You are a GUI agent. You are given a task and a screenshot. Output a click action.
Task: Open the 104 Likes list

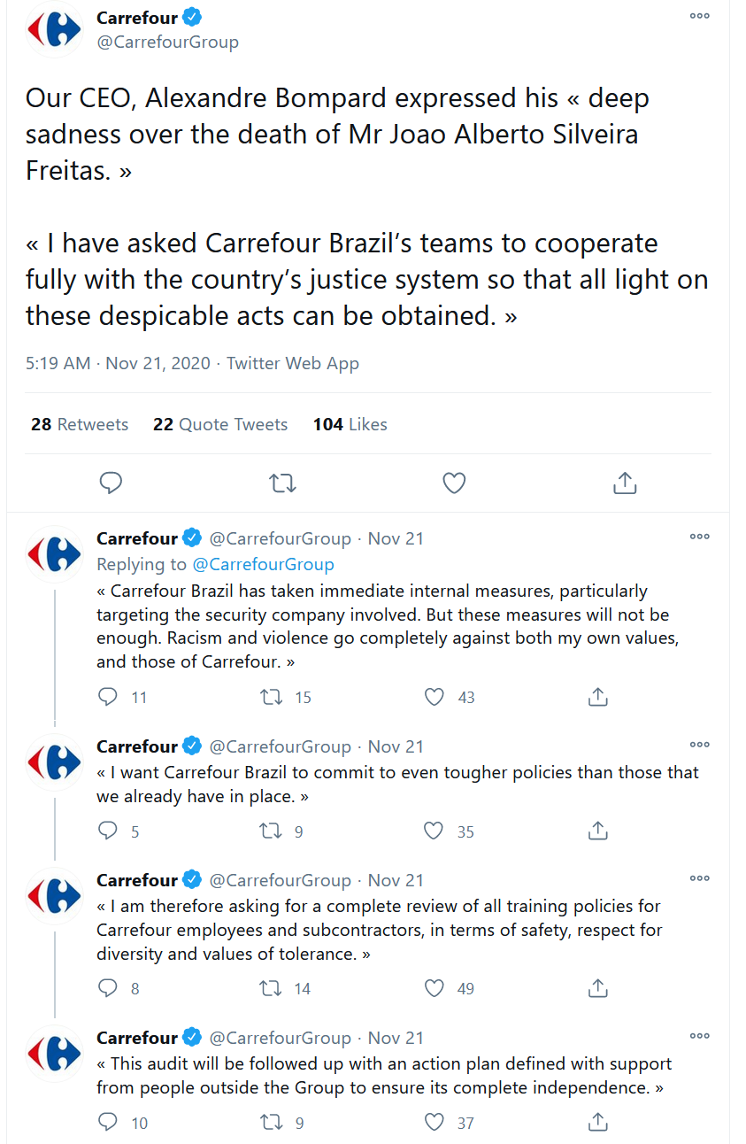350,424
